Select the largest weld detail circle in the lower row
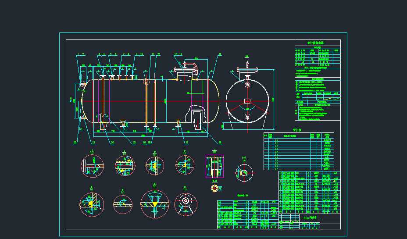This screenshot has width=407, height=239. click(x=154, y=204)
